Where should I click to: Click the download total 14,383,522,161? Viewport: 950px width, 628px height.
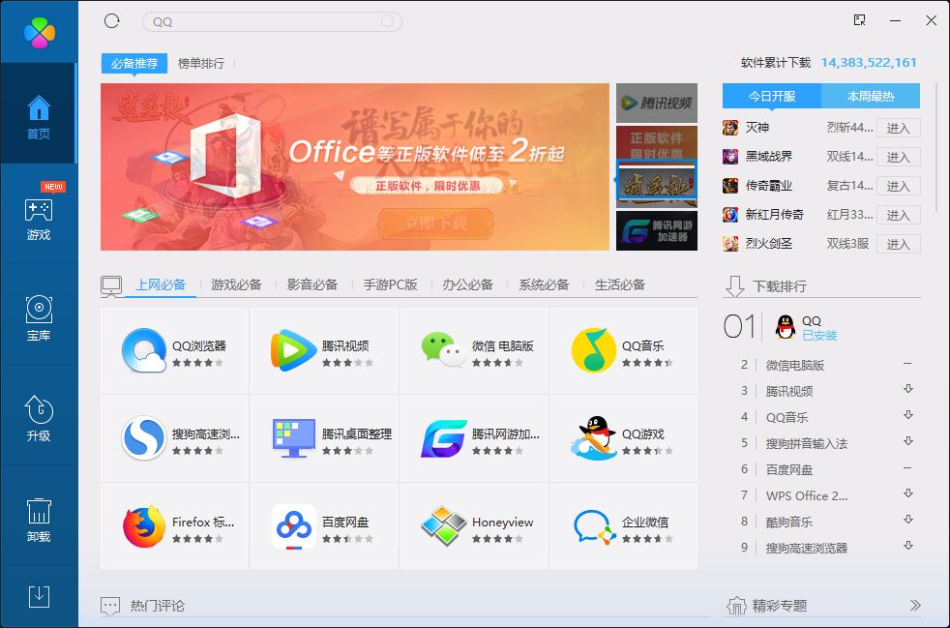(x=868, y=63)
